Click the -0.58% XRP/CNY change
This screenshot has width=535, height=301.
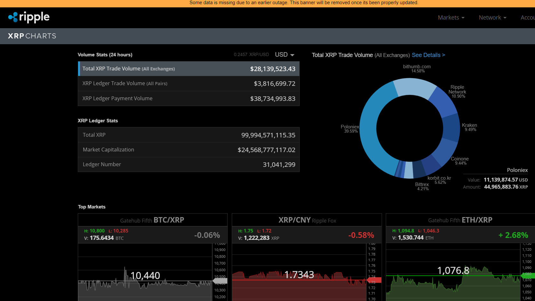(361, 235)
